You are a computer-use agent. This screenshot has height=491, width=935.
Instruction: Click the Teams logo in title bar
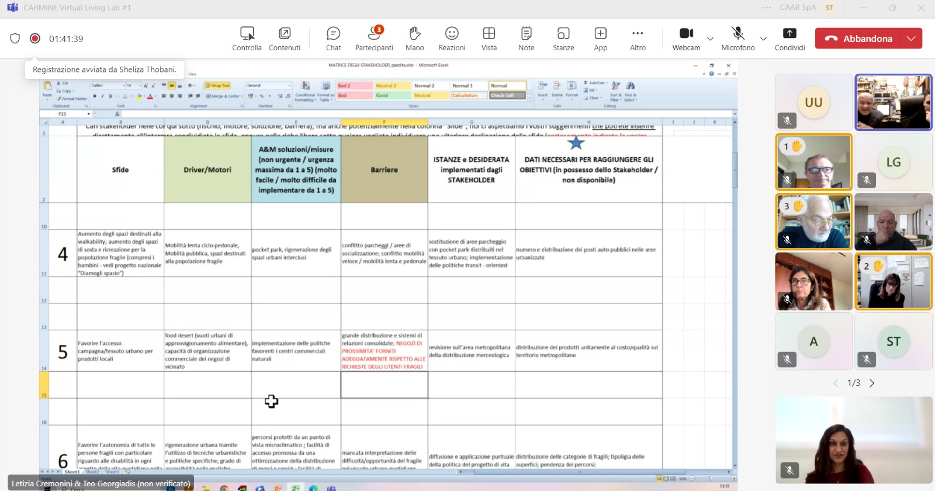[12, 8]
